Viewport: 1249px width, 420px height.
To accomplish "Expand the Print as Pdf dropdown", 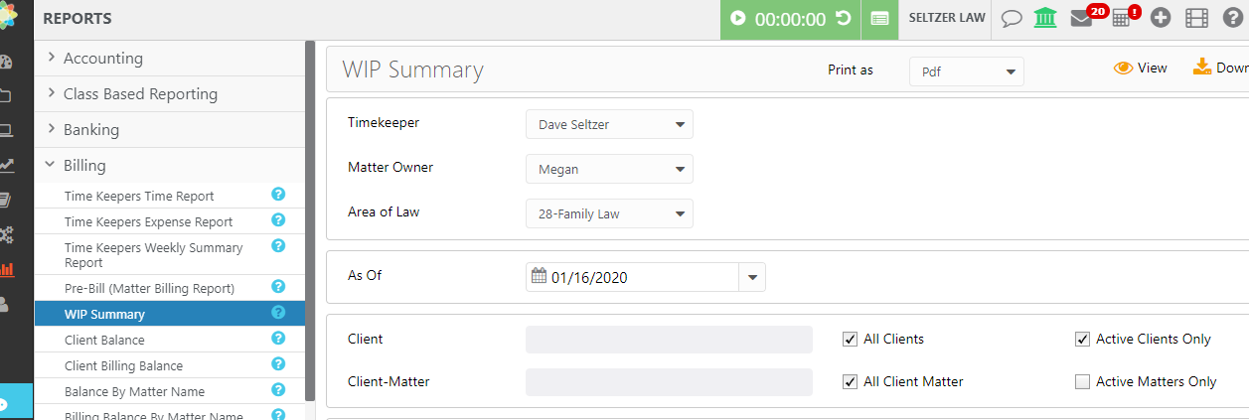I will pos(966,71).
